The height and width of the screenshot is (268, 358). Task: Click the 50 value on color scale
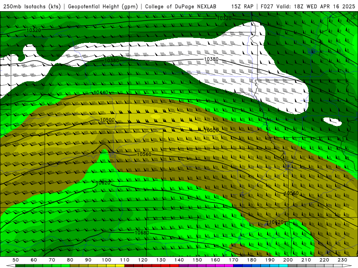16,260
